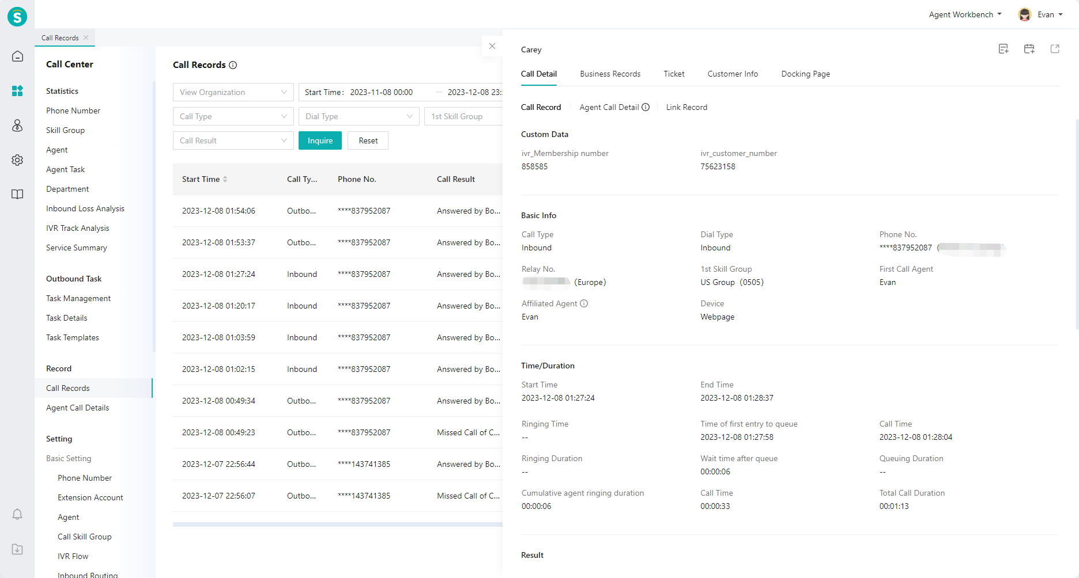
Task: Switch to Docking Page tab
Action: coord(806,74)
